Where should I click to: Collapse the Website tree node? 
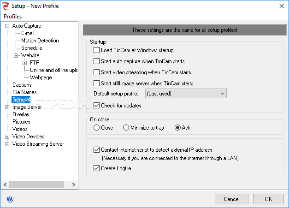pyautogui.click(x=16, y=55)
